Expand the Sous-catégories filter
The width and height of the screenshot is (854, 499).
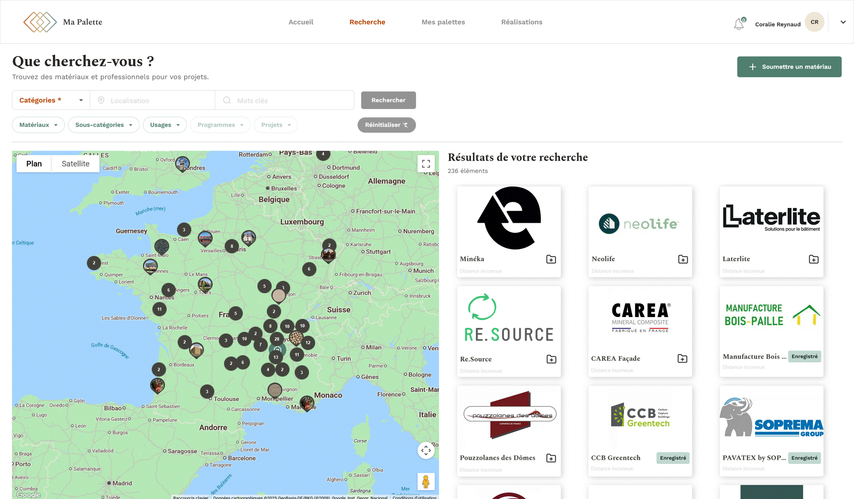click(103, 125)
